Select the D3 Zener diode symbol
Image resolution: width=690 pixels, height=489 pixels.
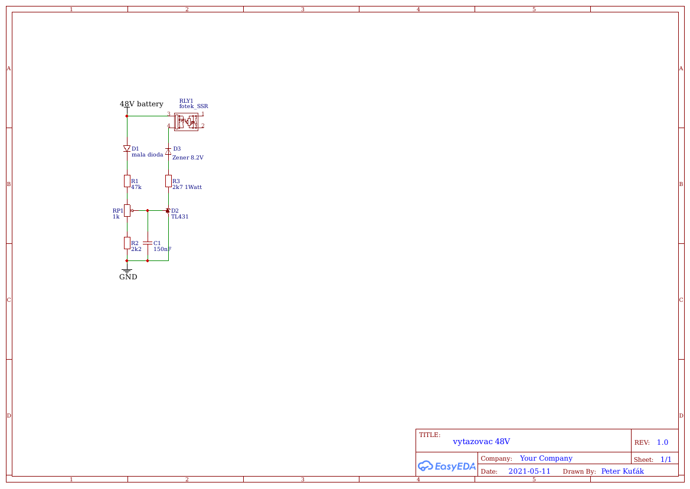coord(168,151)
